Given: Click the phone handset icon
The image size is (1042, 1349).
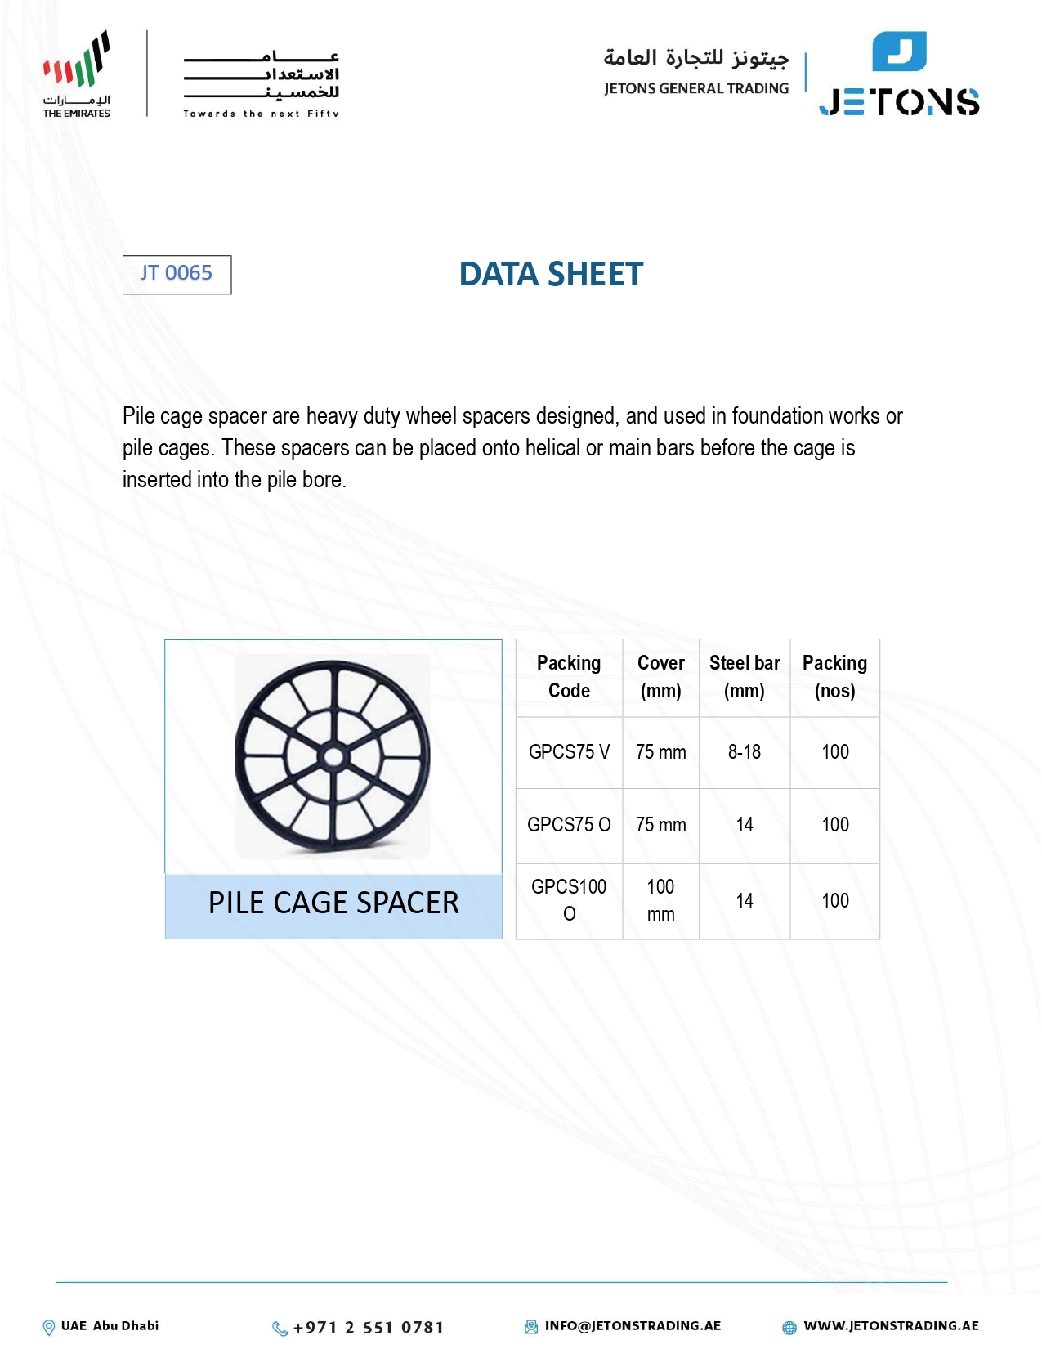Looking at the screenshot, I should click(x=280, y=1329).
